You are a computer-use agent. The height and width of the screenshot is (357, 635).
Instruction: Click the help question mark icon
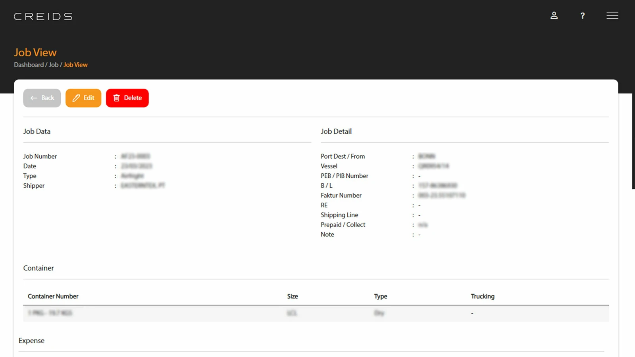pos(582,16)
